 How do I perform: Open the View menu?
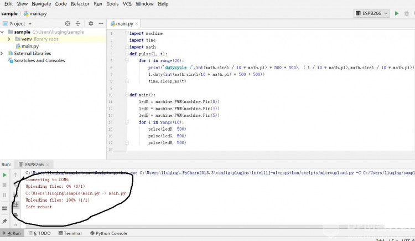click(x=22, y=4)
